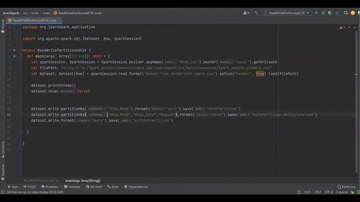Click the cursor position 16:31 indicator
360x202 pixels.
click(x=307, y=192)
